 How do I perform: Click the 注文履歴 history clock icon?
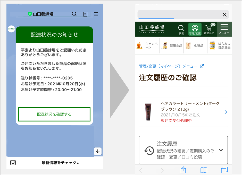[149, 150]
